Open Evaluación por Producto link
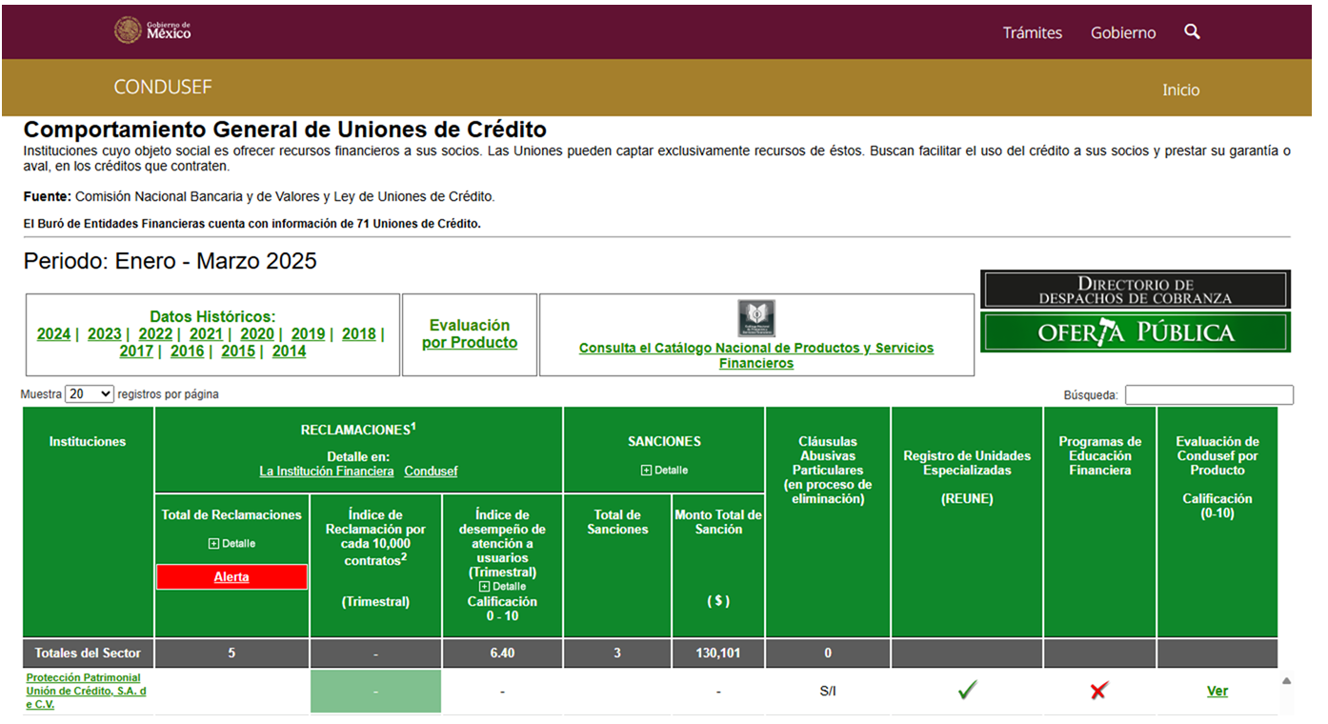 click(x=470, y=334)
